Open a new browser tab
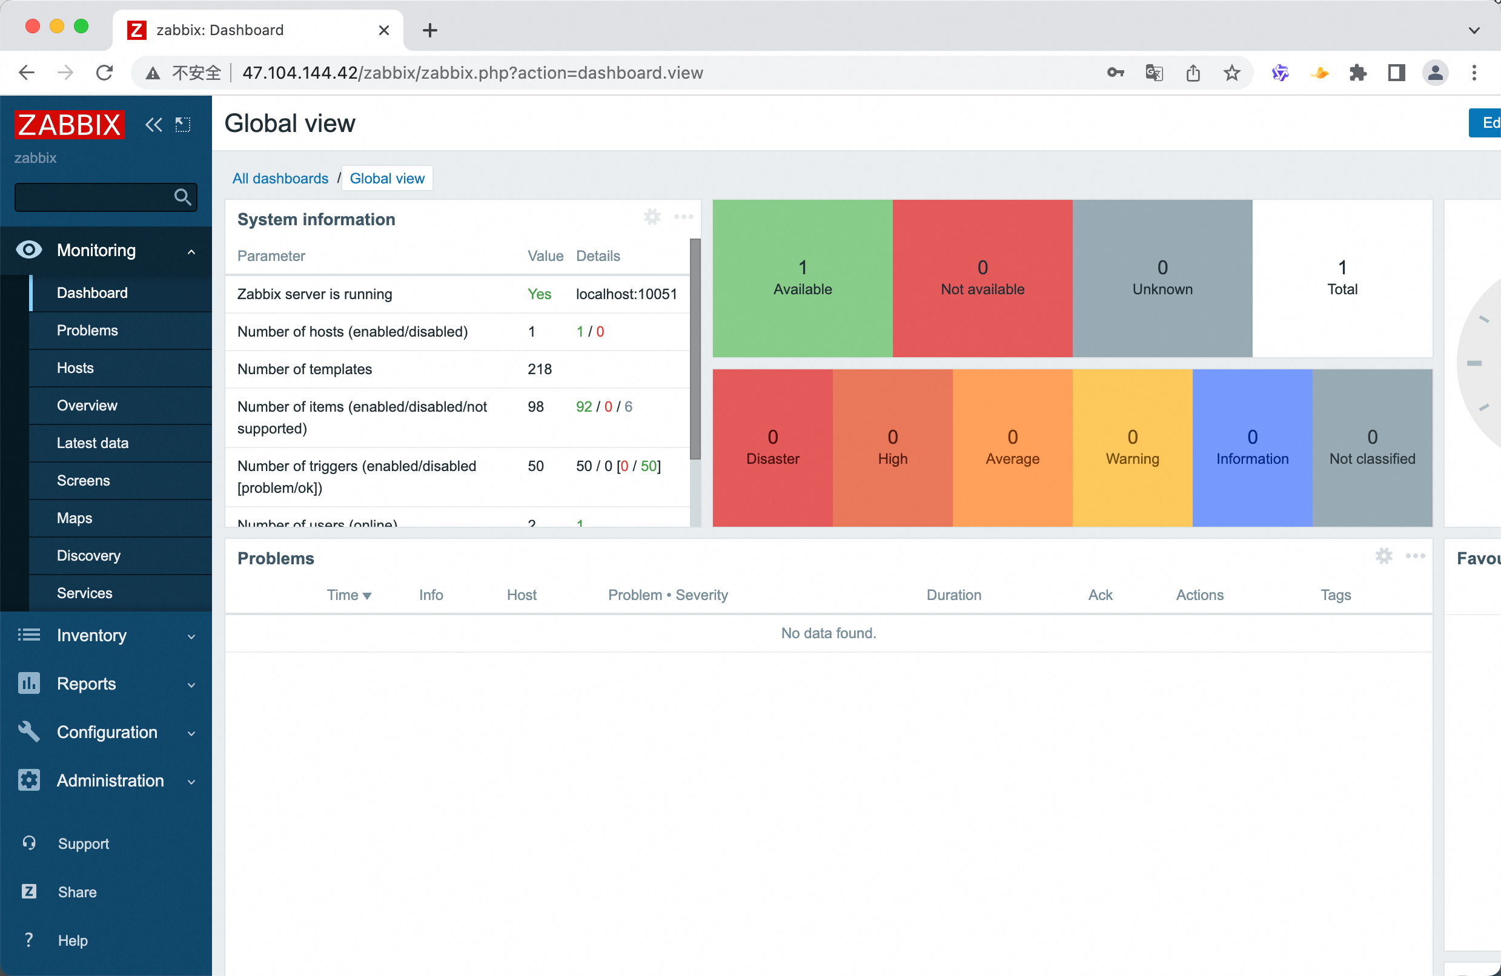This screenshot has height=976, width=1501. [x=429, y=30]
